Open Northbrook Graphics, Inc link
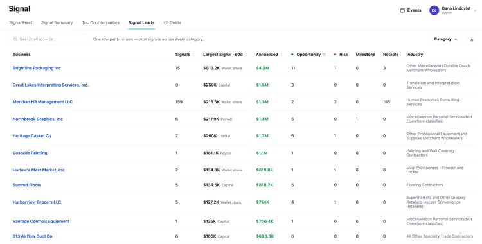Image resolution: width=482 pixels, height=244 pixels. [x=37, y=119]
